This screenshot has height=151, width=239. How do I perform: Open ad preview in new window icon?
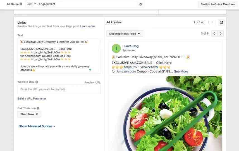221,22
